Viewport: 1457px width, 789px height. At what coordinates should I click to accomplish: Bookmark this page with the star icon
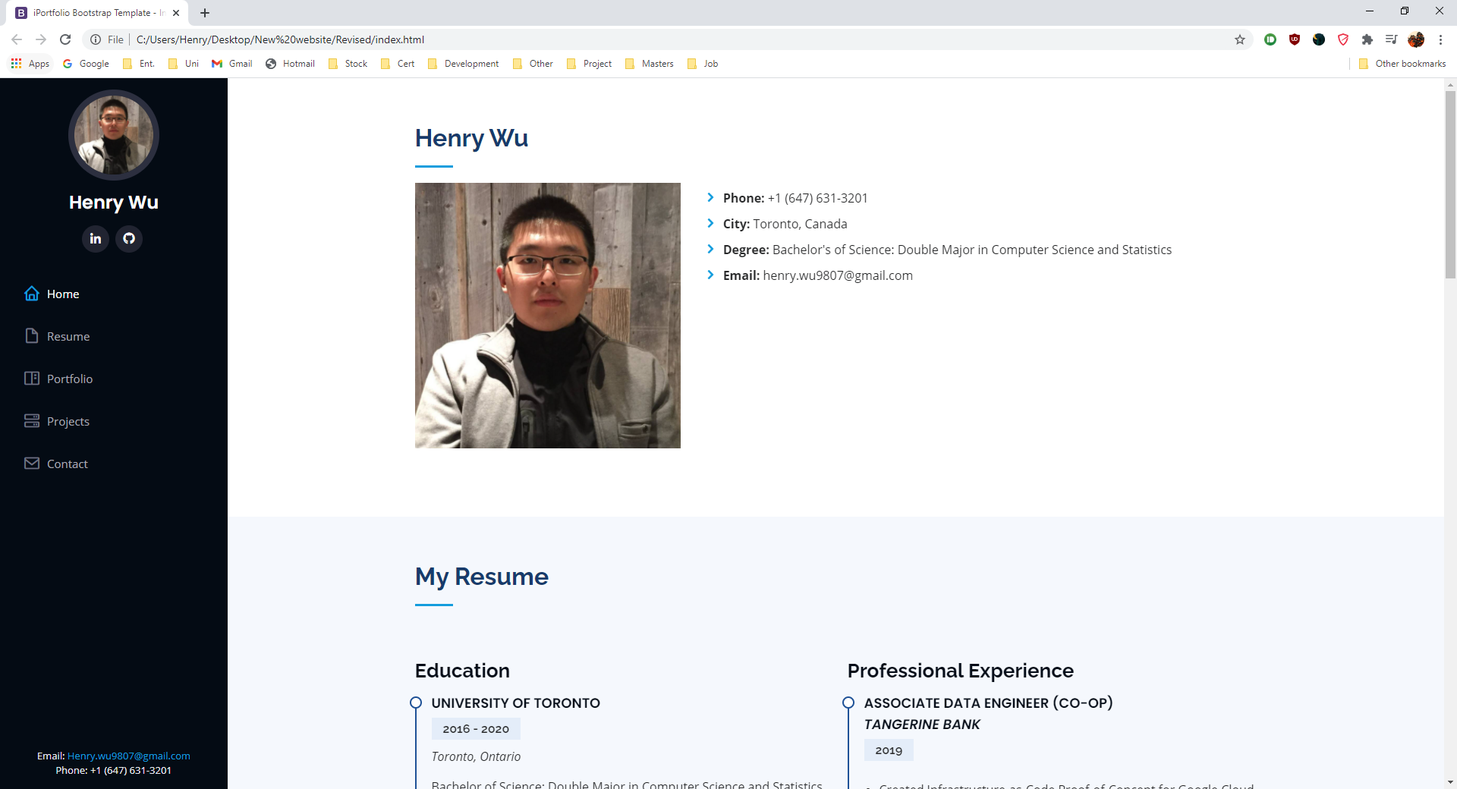click(1240, 39)
